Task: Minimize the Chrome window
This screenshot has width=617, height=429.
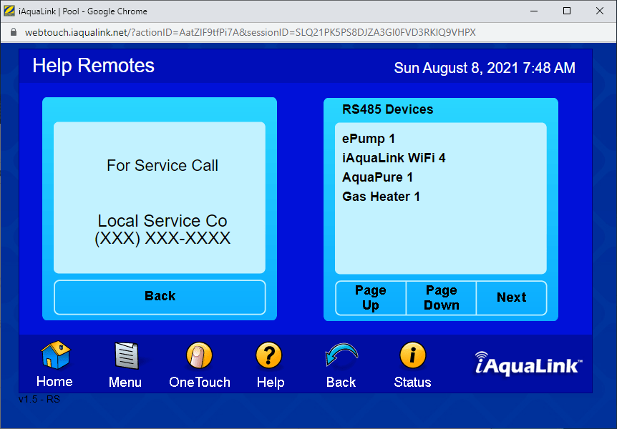Action: [534, 11]
